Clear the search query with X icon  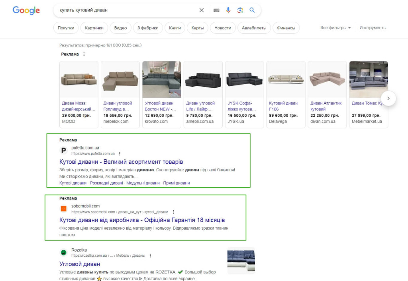(x=201, y=10)
